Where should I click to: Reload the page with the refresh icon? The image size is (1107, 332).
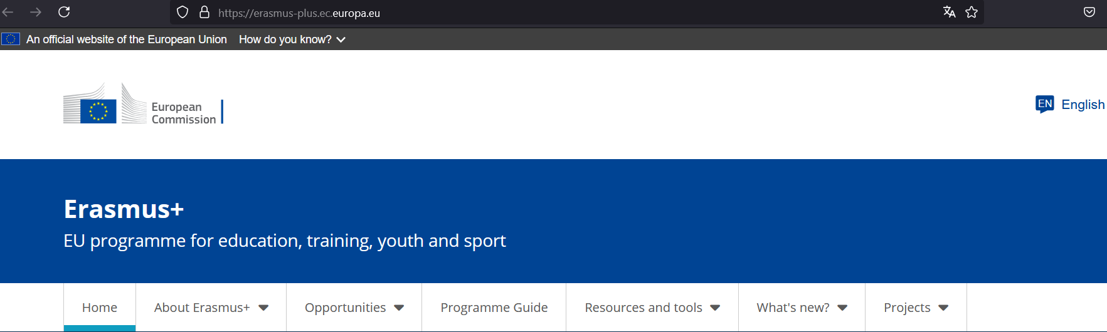tap(64, 12)
